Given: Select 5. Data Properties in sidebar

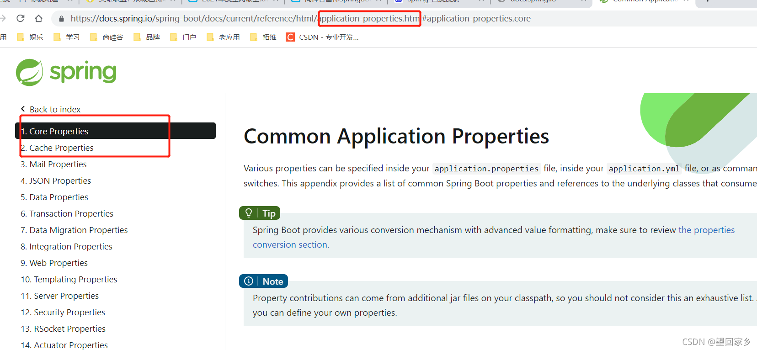Looking at the screenshot, I should pyautogui.click(x=54, y=197).
